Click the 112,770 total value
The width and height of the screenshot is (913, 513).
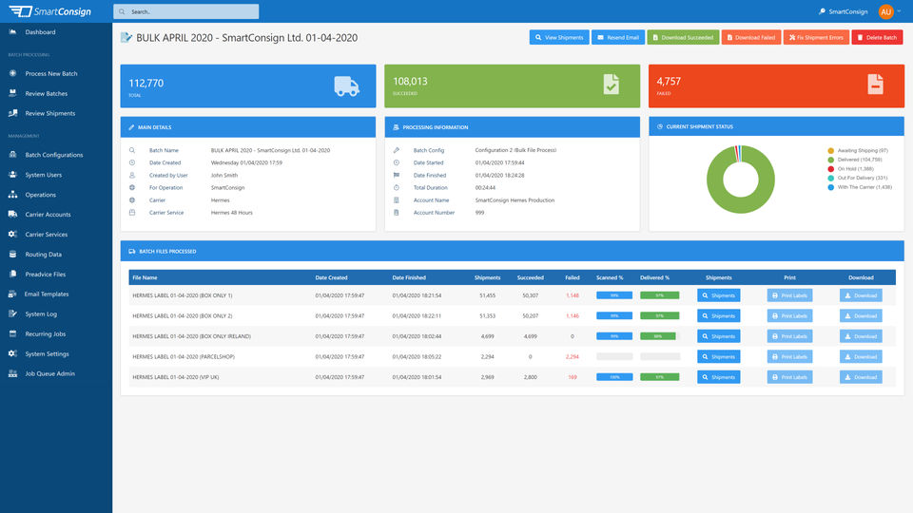coord(146,84)
